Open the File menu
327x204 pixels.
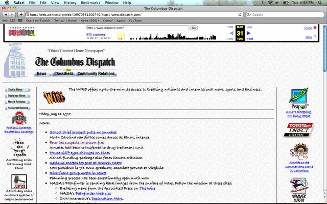pos(32,3)
